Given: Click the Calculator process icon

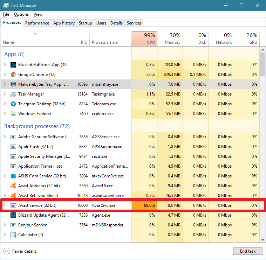Looking at the screenshot, I should point(13,235).
